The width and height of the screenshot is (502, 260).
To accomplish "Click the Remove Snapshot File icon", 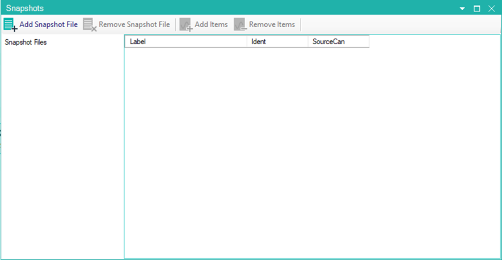I will pyautogui.click(x=90, y=24).
